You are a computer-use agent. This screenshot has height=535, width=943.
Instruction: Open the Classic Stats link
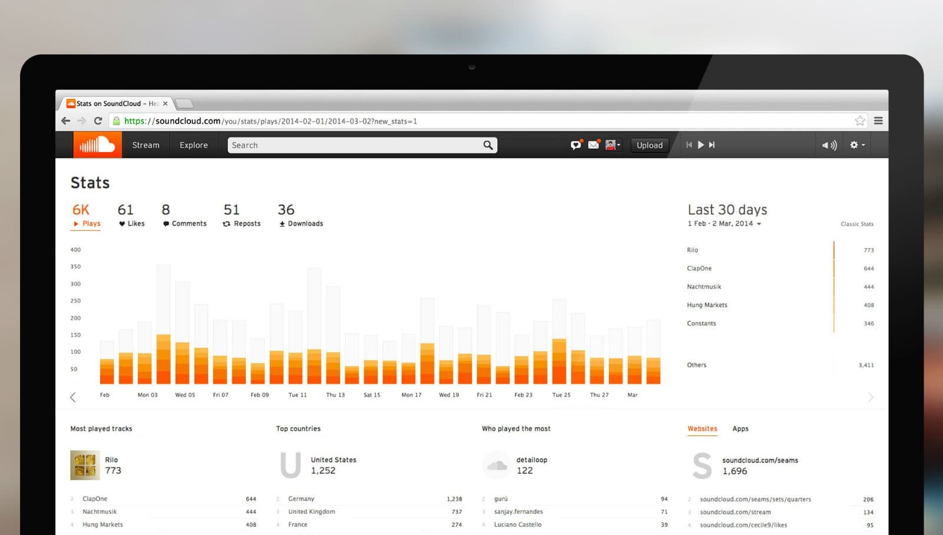click(857, 224)
